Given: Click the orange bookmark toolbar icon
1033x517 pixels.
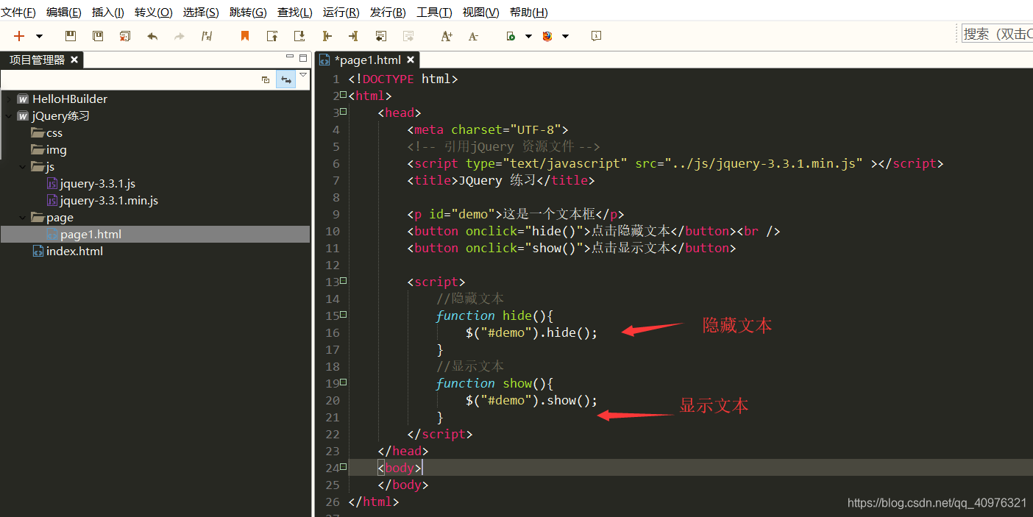Looking at the screenshot, I should click(245, 36).
